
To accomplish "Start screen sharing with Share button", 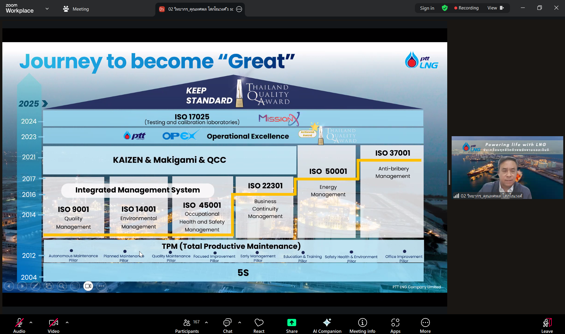I will 291,325.
